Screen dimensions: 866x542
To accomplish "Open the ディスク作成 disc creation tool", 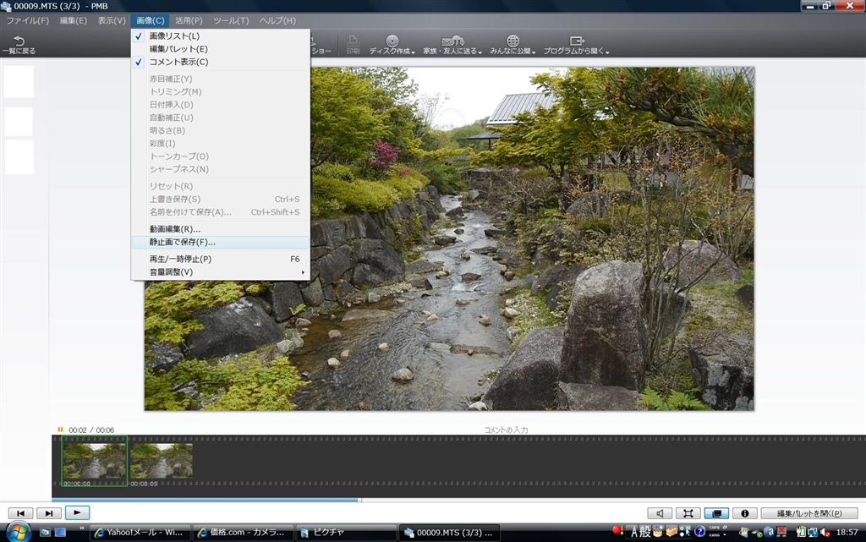I will pos(392,46).
